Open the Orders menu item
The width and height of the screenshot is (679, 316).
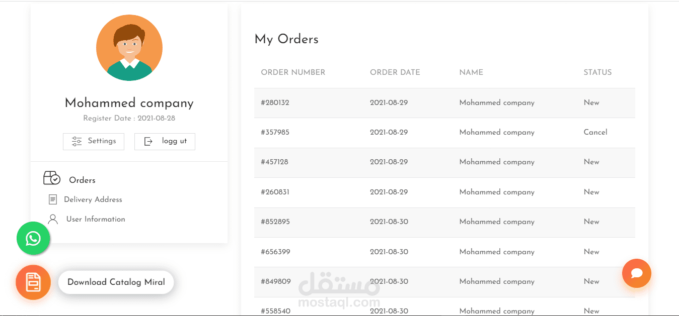(x=82, y=180)
